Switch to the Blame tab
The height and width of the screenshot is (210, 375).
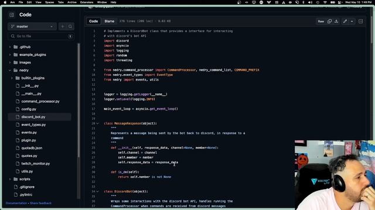tap(110, 21)
